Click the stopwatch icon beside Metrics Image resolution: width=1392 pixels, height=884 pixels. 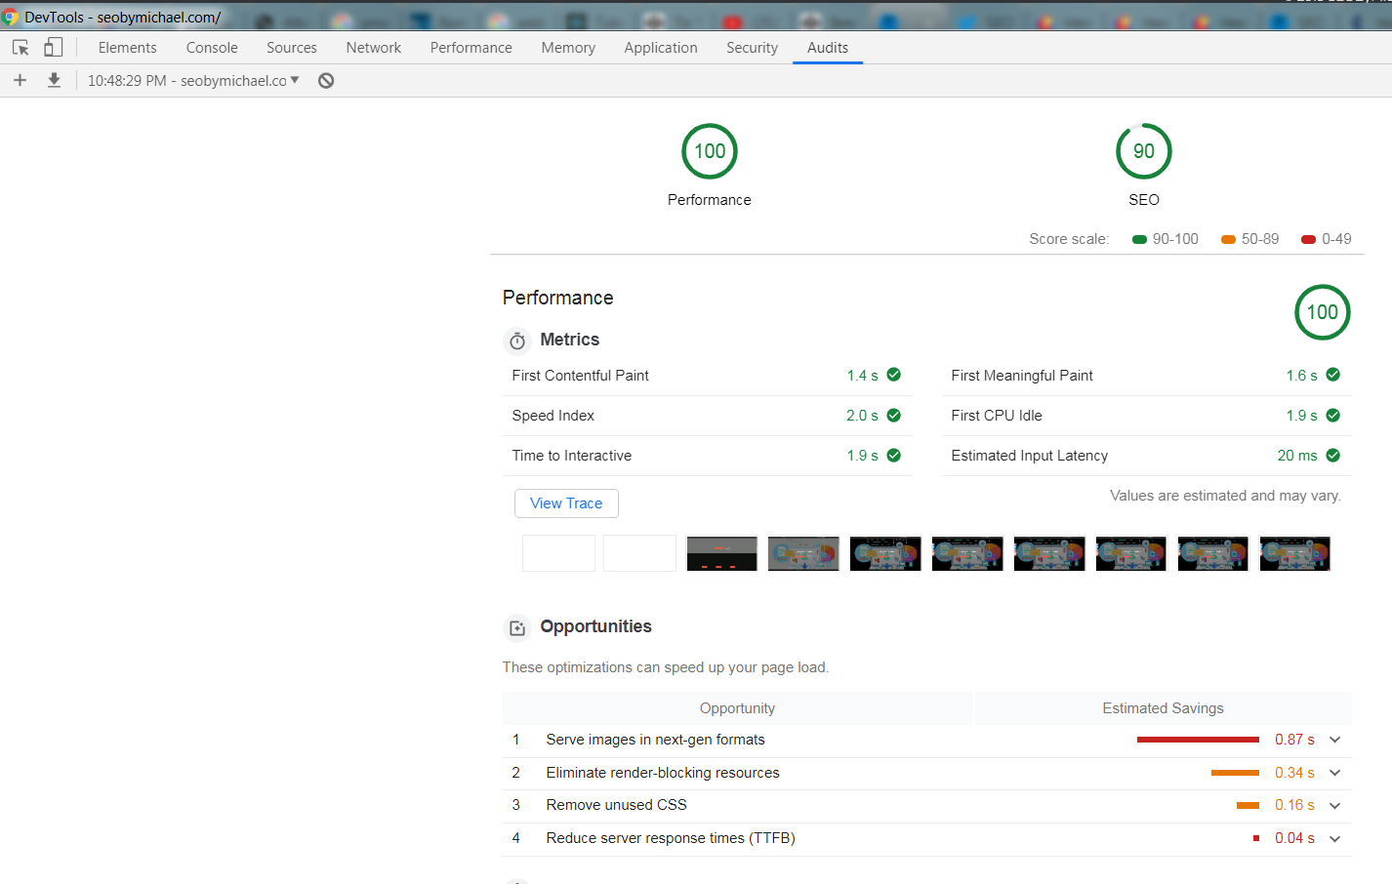tap(517, 341)
